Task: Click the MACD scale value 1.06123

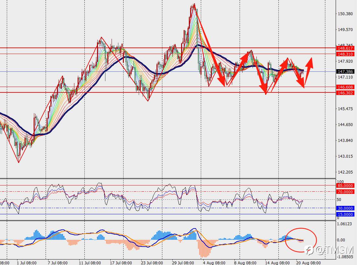Action: click(344, 224)
